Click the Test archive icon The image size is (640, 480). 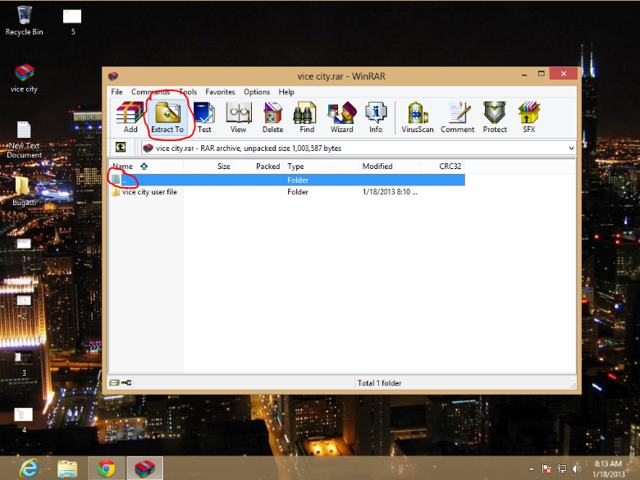click(x=204, y=117)
